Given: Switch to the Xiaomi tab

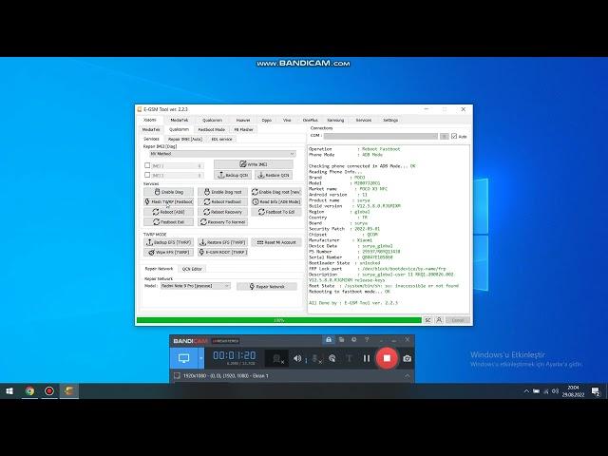Looking at the screenshot, I should (x=150, y=120).
